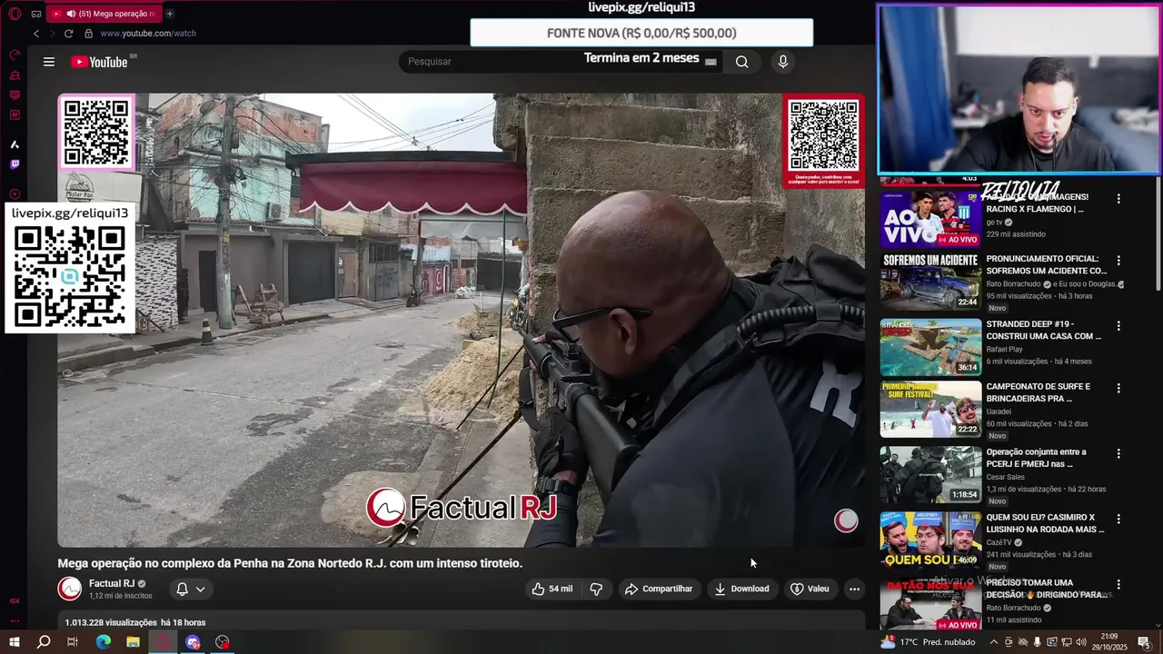The image size is (1163, 654).
Task: Open Discord from the taskbar
Action: coord(193,642)
